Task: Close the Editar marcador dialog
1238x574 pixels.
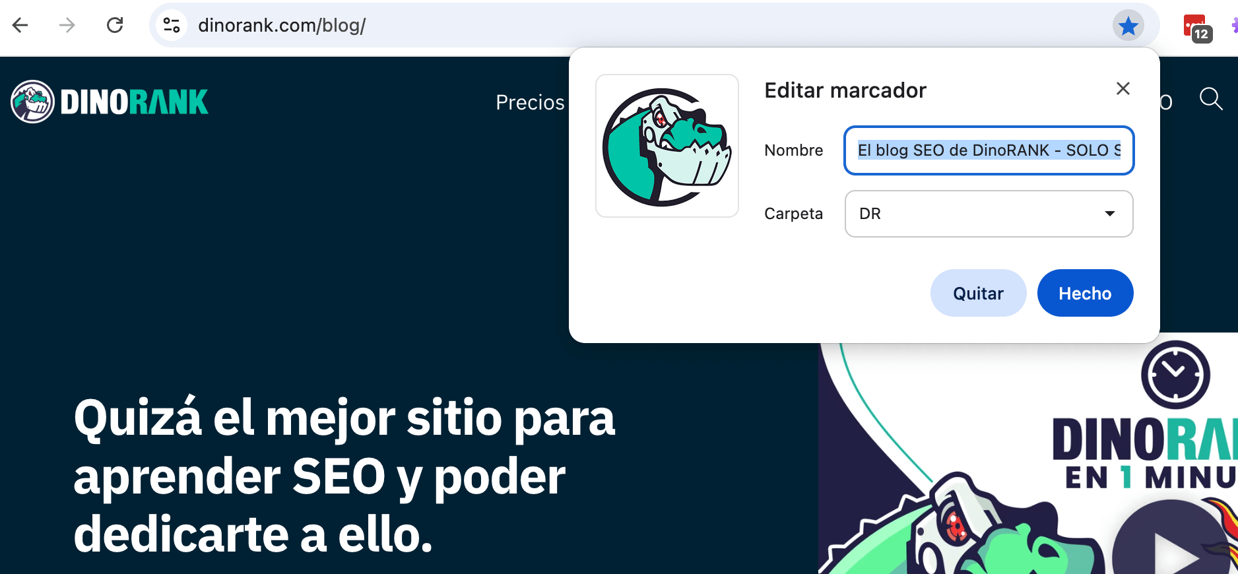Action: click(x=1123, y=88)
